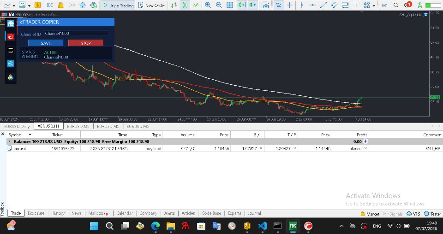Take a chart screenshot with camera icon
Image resolution: width=443 pixels, height=234 pixels.
265,5
